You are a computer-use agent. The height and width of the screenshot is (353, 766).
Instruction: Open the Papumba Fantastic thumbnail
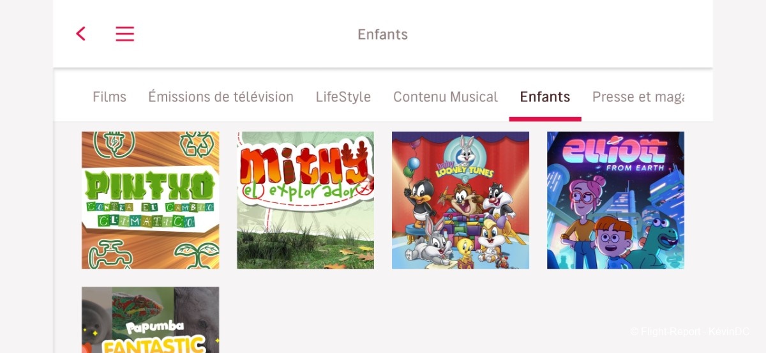pos(150,320)
